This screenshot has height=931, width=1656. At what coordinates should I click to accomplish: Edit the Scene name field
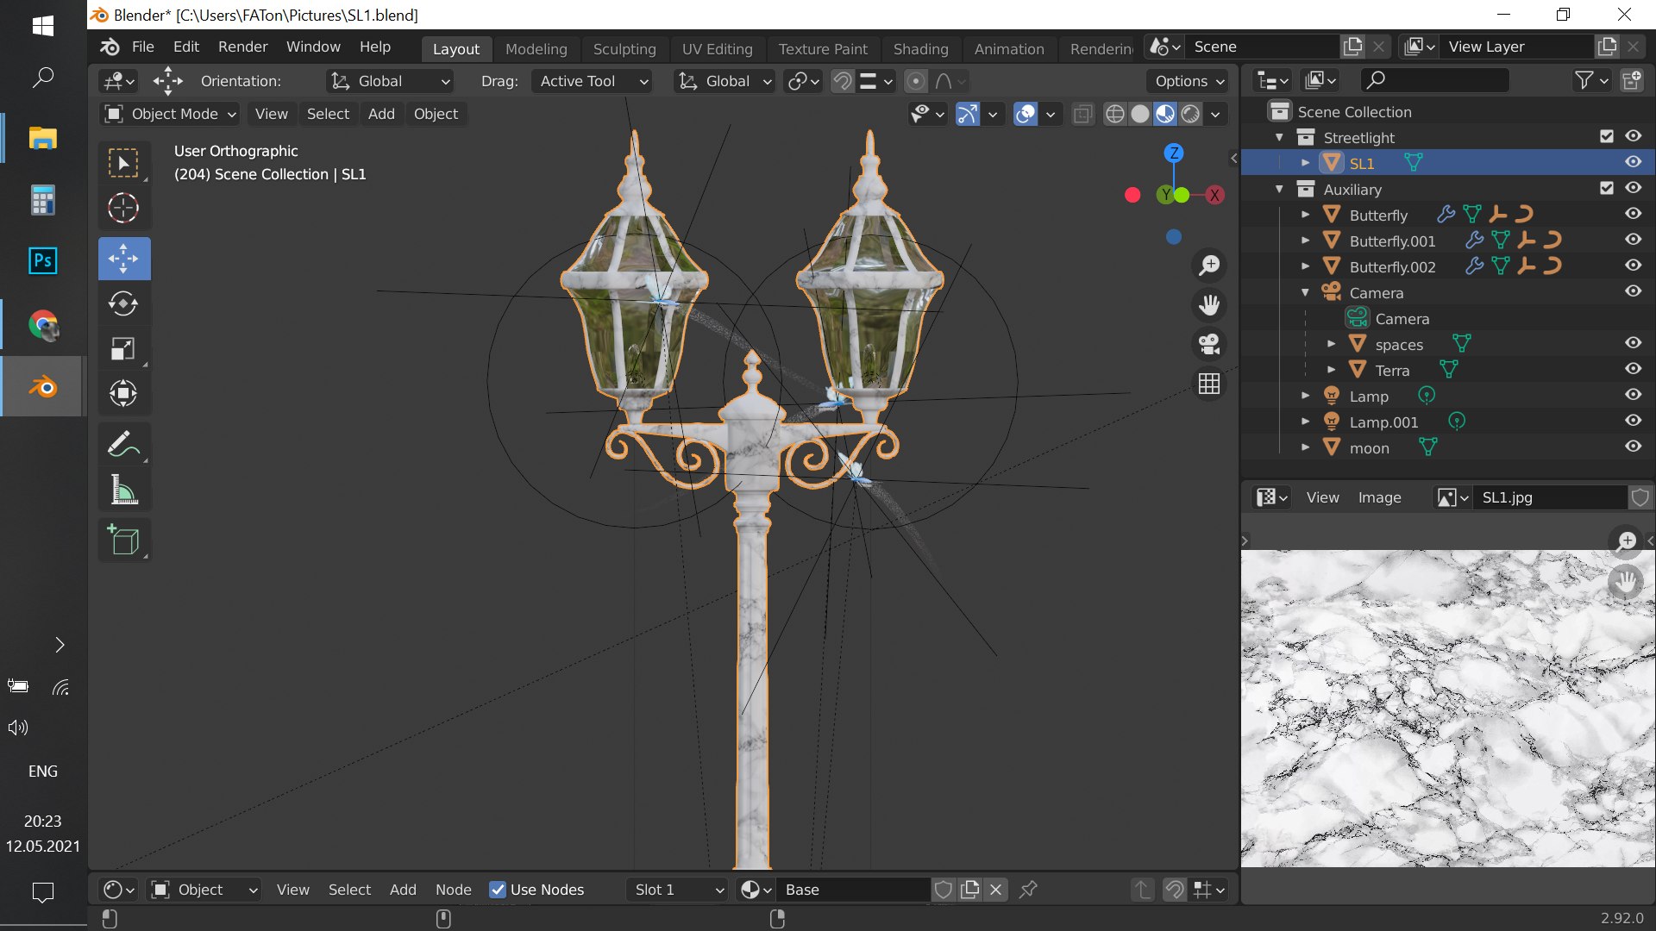(1263, 47)
